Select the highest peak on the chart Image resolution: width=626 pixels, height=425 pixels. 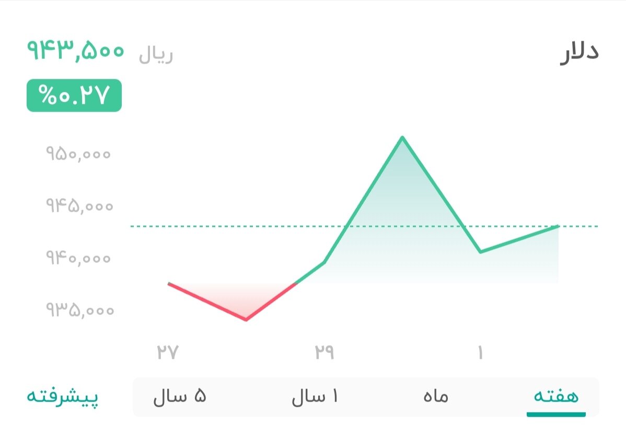coord(402,137)
